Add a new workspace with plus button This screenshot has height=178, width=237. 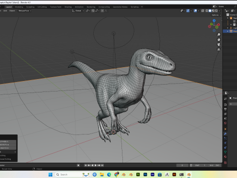click(x=142, y=7)
